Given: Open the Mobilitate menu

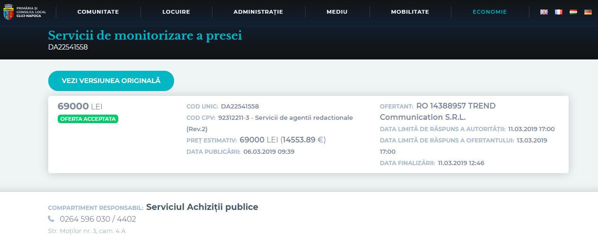Looking at the screenshot, I should 410,12.
